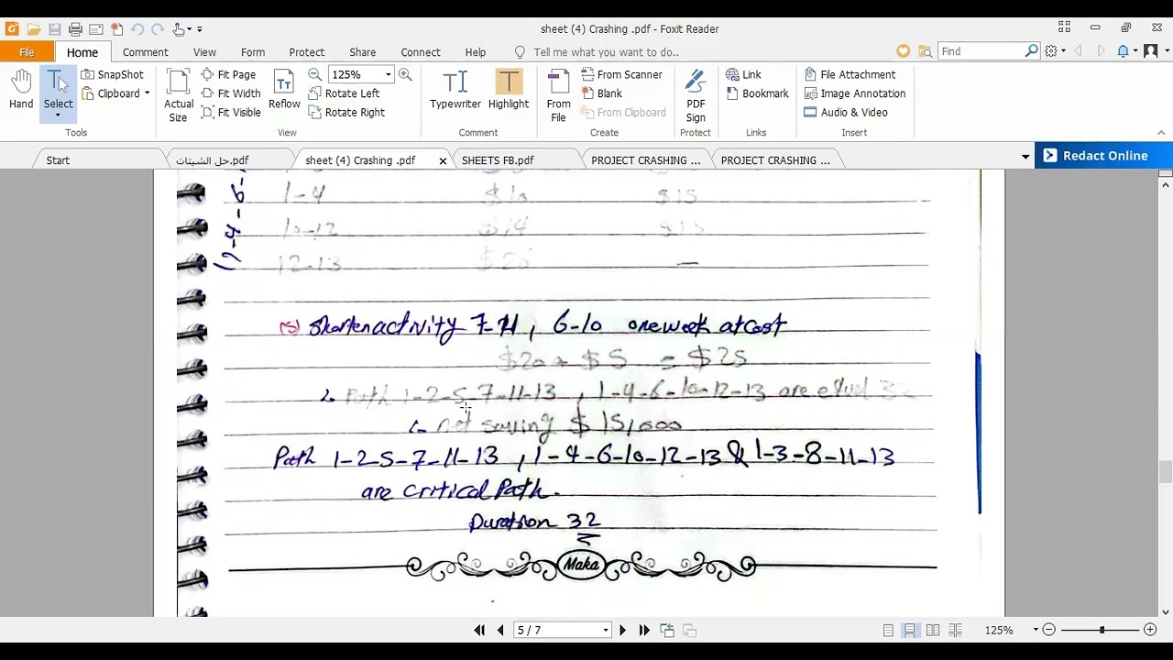Screen dimensions: 1173x660
Task: Click the vertical scrollbar thumb
Action: 1166,471
